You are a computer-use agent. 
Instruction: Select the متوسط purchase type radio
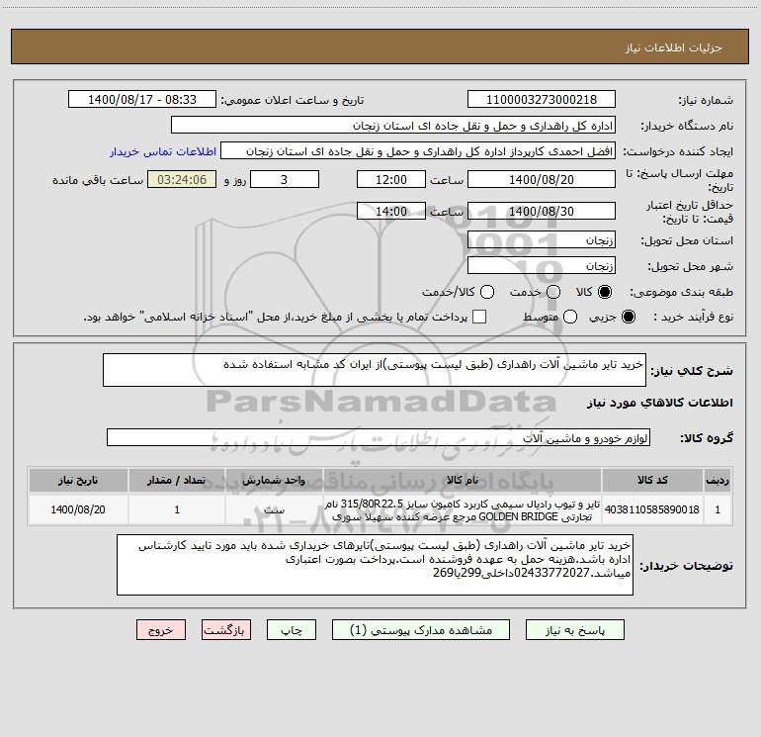click(570, 317)
